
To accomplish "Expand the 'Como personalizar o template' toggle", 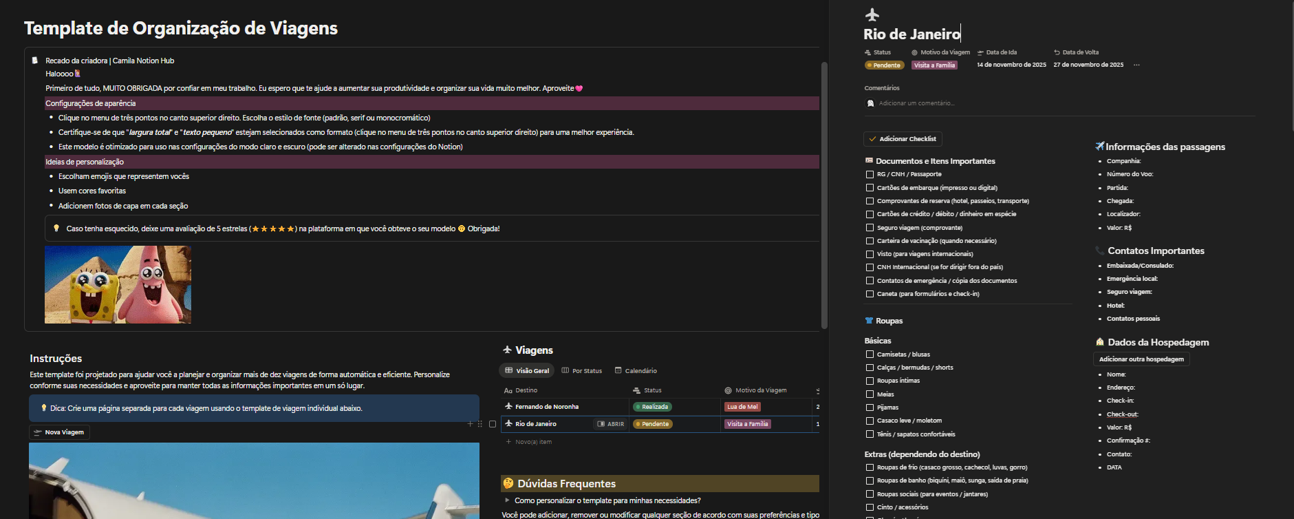I will pos(507,500).
